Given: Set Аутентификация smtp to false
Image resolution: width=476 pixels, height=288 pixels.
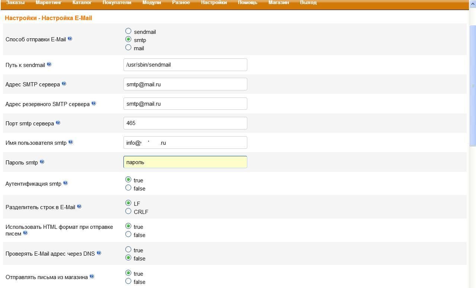Looking at the screenshot, I should [128, 188].
